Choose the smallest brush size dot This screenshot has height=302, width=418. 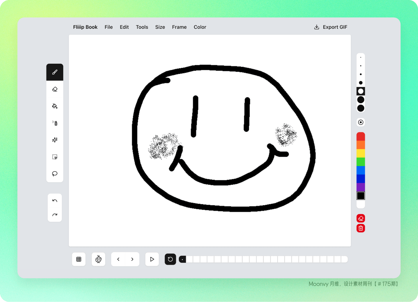[x=361, y=57]
